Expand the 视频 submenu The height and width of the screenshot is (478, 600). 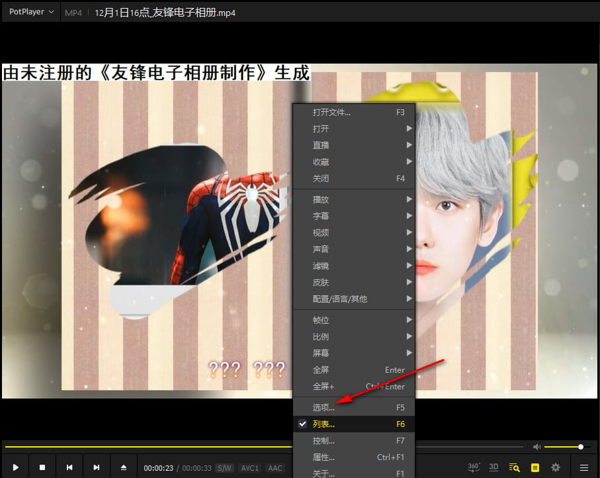point(354,232)
